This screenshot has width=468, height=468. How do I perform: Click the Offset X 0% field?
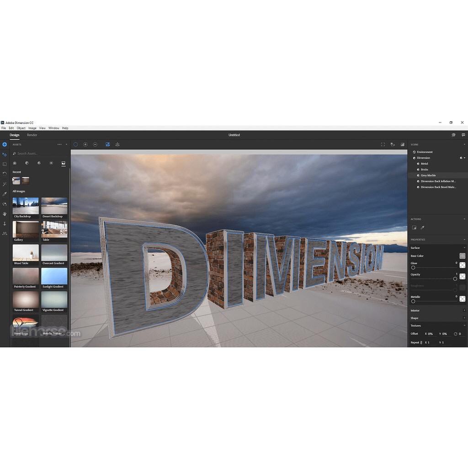(431, 334)
